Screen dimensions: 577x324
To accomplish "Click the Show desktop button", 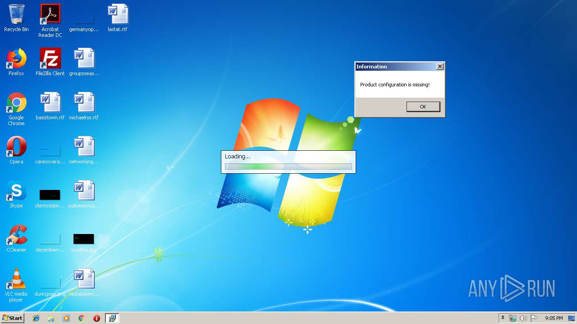I will tap(572, 318).
